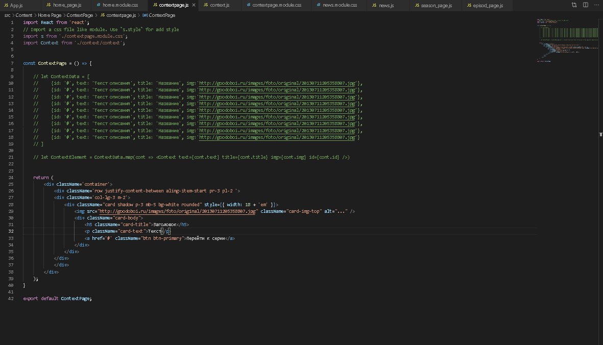The height and width of the screenshot is (345, 603).
Task: Click the JS icon beside contextpage.js in breadcrumbs
Action: point(102,15)
